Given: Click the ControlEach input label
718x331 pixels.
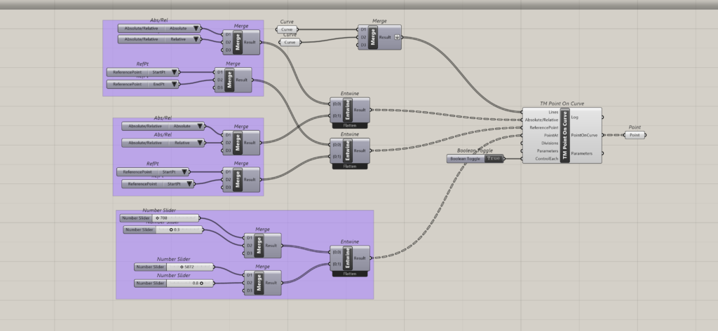Looking at the screenshot, I should tap(546, 159).
